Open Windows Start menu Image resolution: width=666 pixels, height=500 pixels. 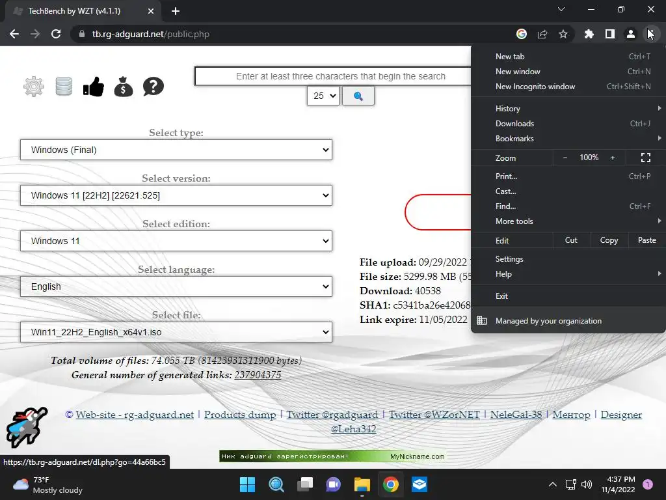click(247, 484)
